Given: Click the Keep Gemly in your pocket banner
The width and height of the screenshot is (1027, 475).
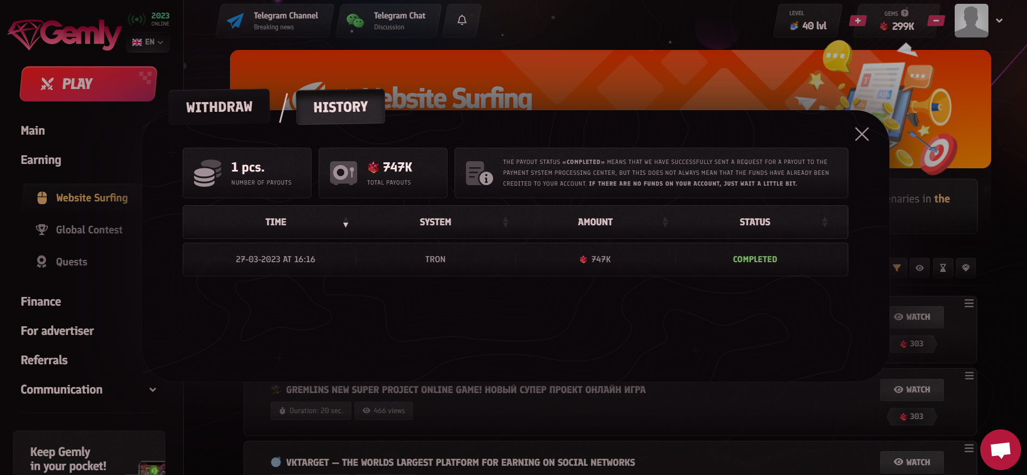Looking at the screenshot, I should click(x=89, y=453).
